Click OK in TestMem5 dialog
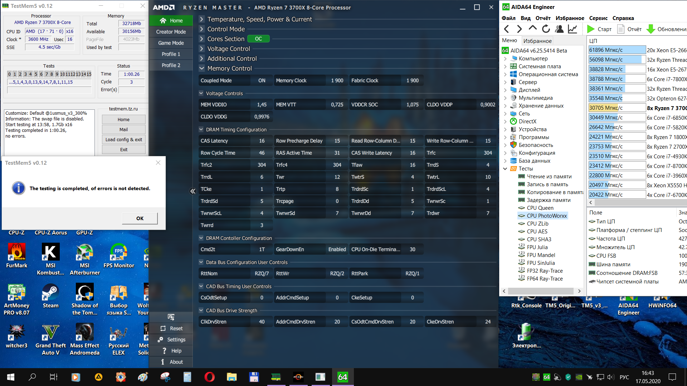687x386 pixels. (140, 218)
